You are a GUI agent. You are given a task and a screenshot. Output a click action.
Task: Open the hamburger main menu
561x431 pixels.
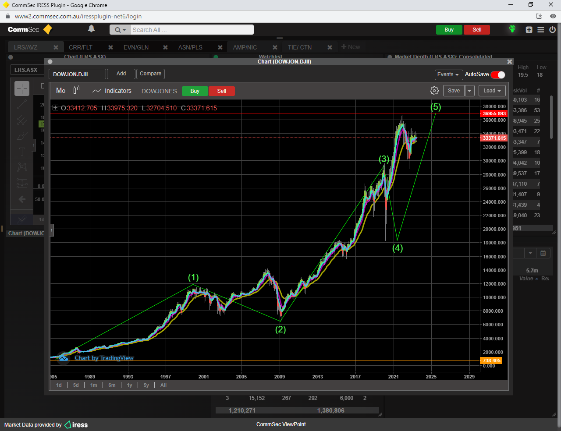[x=541, y=30]
